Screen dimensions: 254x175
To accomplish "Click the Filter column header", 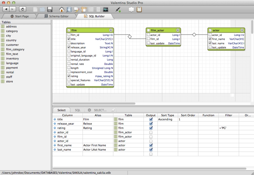I will pos(229,115).
